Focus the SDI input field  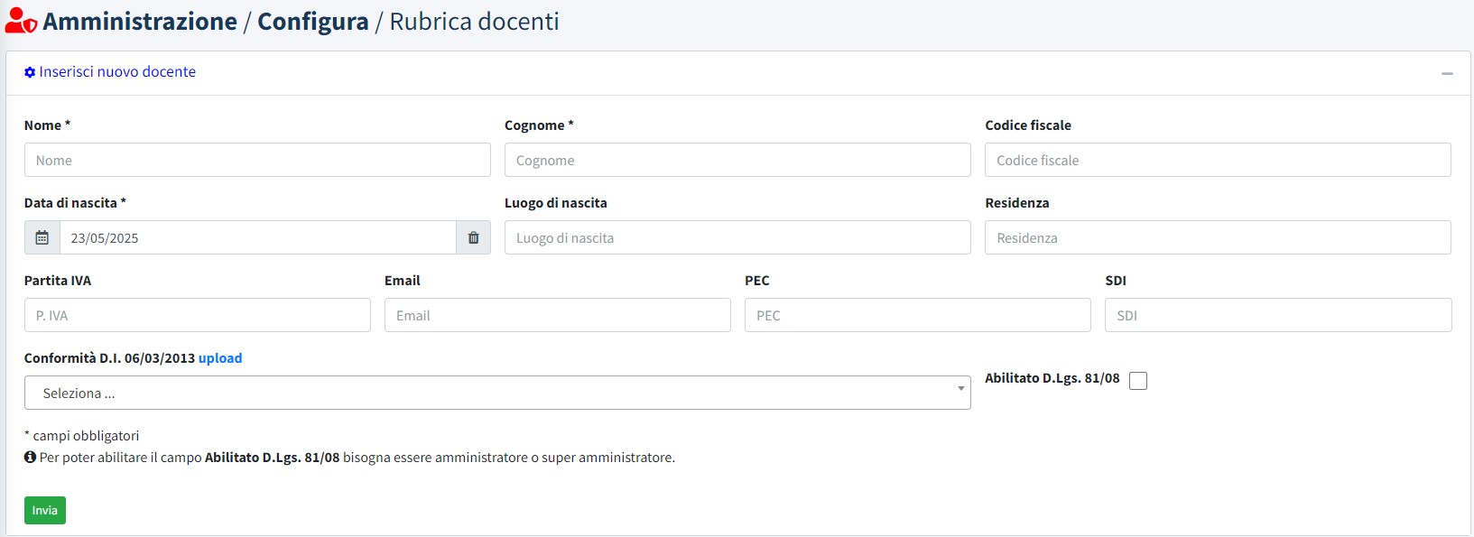(1278, 315)
